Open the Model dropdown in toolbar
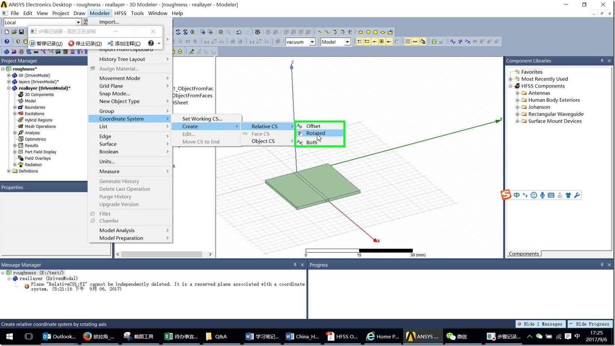Image resolution: width=615 pixels, height=346 pixels. [x=347, y=42]
